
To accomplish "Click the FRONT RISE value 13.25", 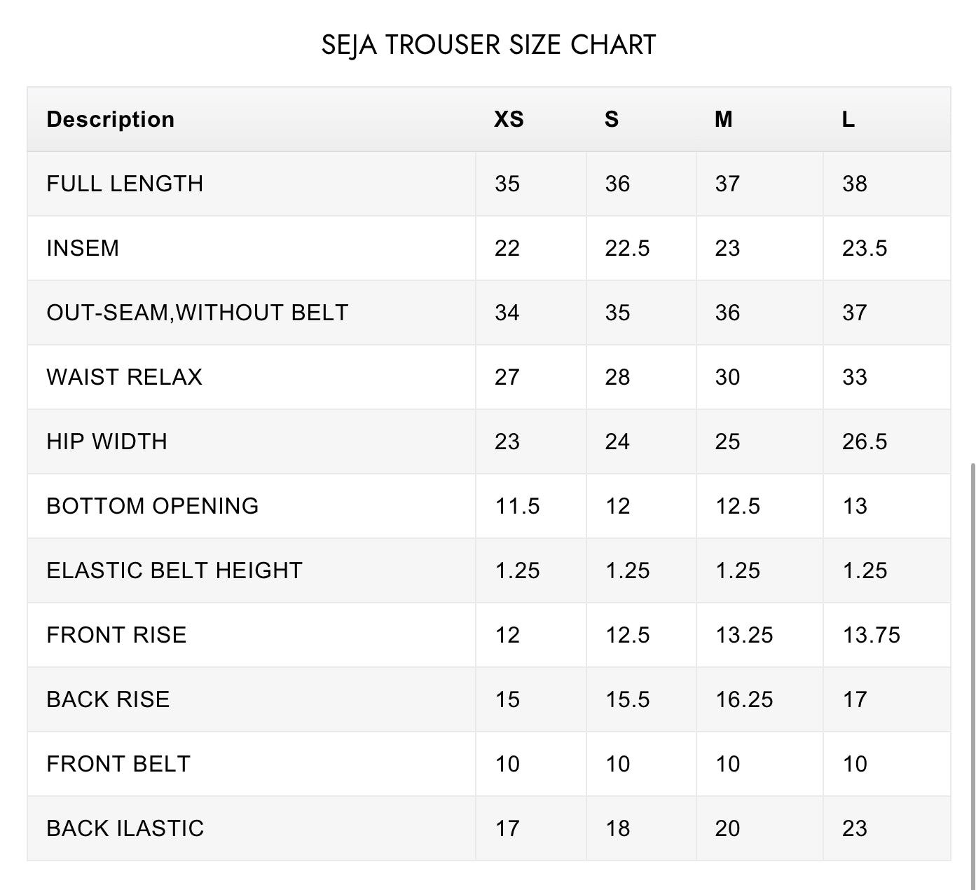I will (744, 635).
